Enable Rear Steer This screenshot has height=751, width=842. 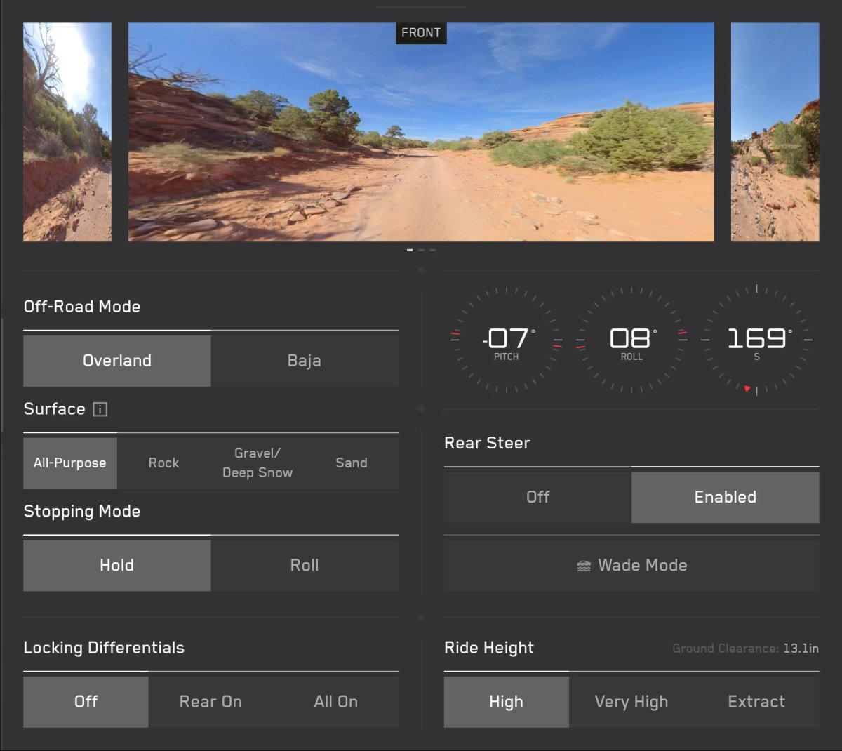tap(725, 497)
